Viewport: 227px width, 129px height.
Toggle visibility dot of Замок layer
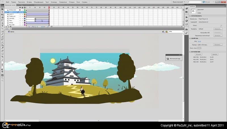point(20,23)
